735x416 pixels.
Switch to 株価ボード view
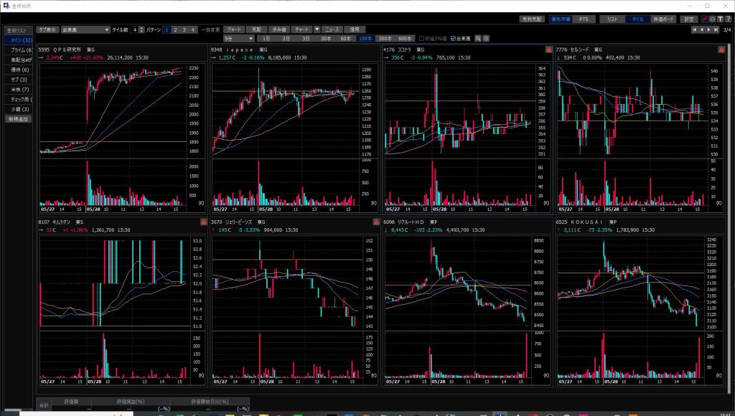point(663,19)
